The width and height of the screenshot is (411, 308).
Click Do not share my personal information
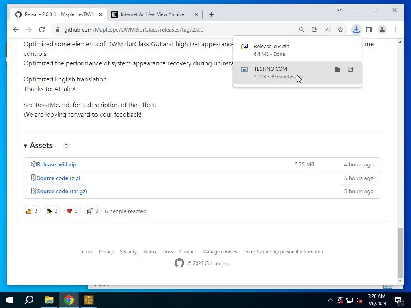[284, 252]
